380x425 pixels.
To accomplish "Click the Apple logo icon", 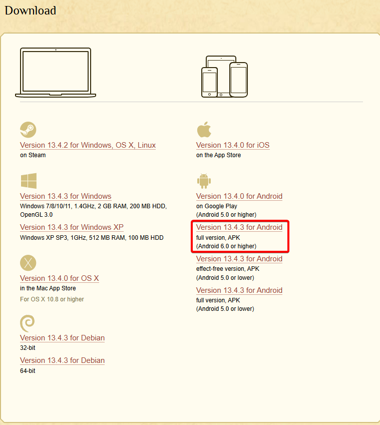I will [204, 130].
